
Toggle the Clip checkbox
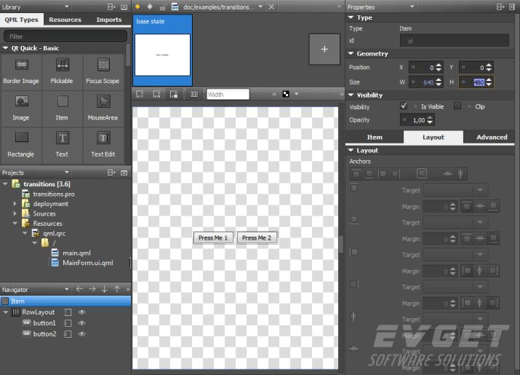(457, 106)
